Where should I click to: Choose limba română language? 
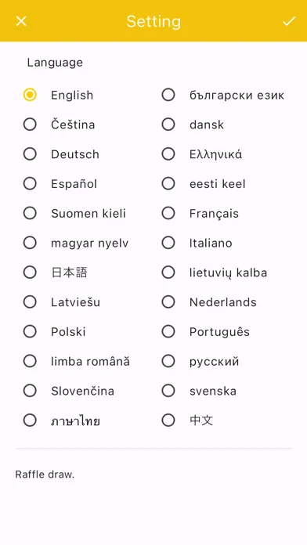(x=30, y=361)
